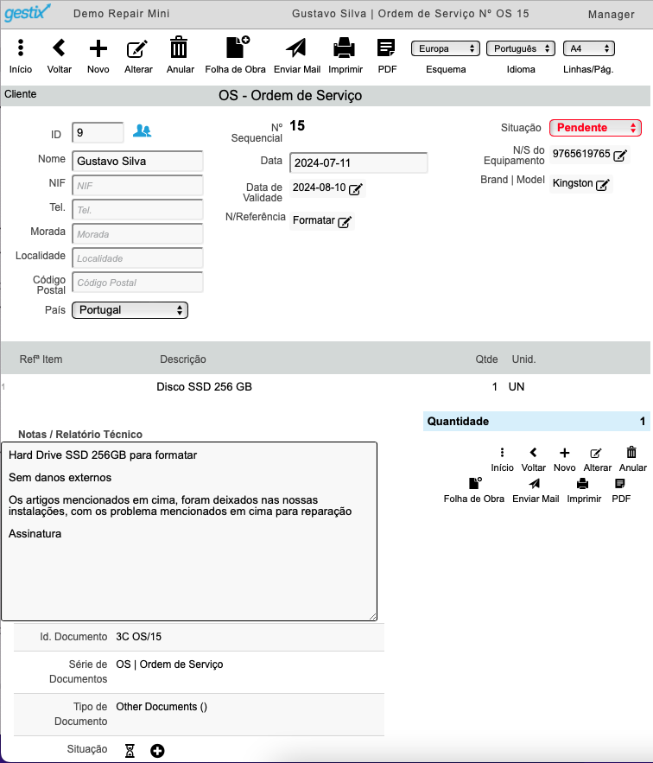
Task: Edit Data de Validade 2024-08-10
Action: coord(356,188)
